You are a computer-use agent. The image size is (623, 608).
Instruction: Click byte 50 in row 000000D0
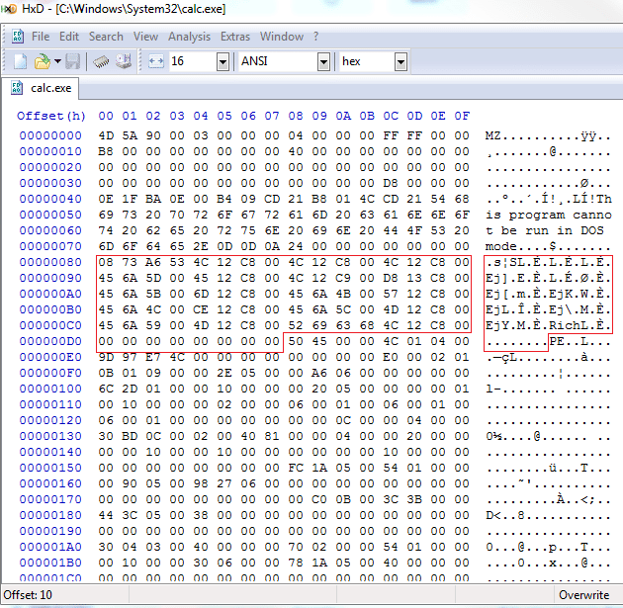point(296,341)
